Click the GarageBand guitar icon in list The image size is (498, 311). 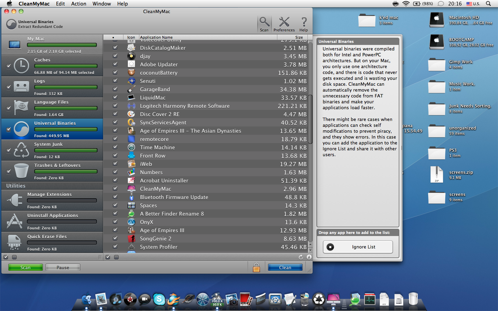[x=131, y=89]
